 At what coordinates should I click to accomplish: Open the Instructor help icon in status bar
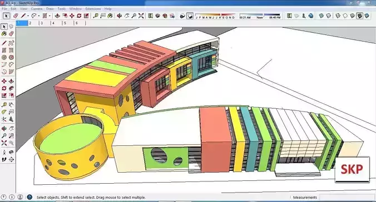pos(29,197)
